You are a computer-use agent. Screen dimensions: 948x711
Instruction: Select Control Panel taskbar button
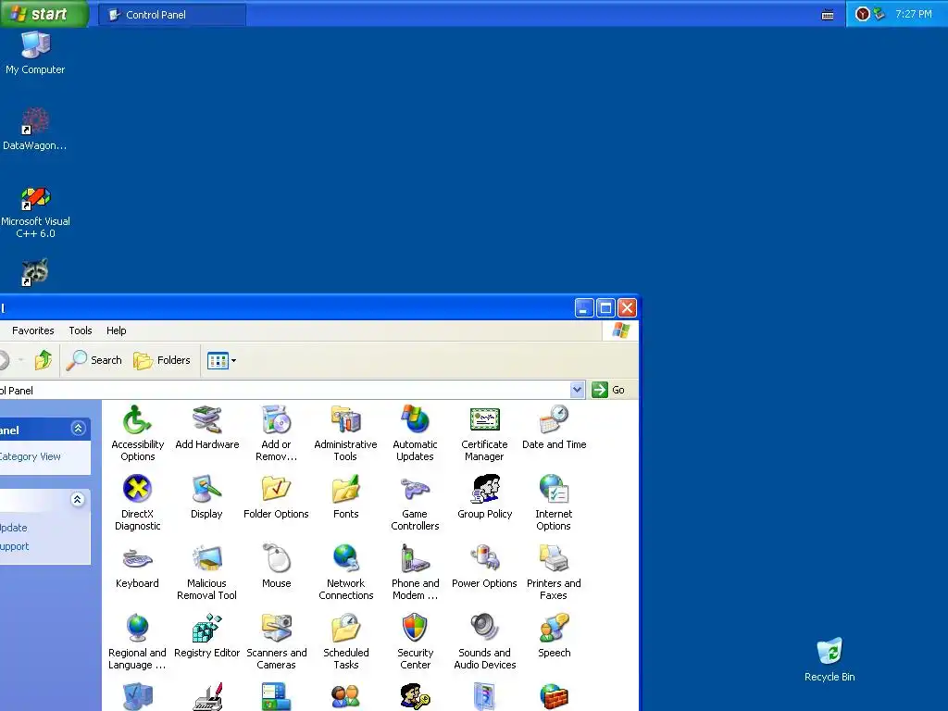172,15
